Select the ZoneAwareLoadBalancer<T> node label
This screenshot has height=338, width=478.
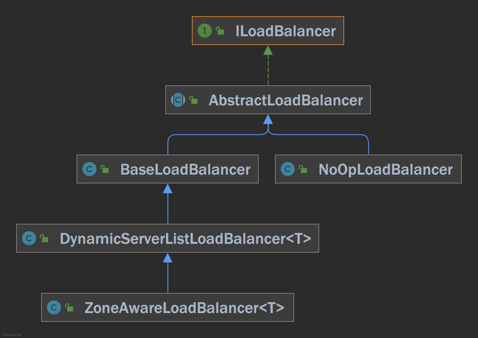tap(185, 308)
